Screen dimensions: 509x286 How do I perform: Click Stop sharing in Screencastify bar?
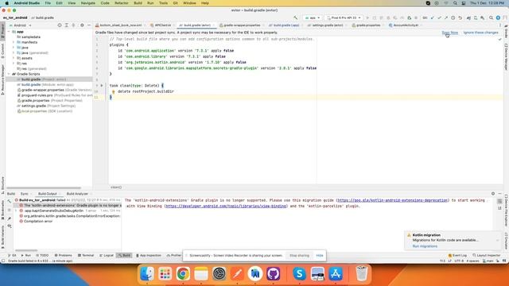pos(299,256)
